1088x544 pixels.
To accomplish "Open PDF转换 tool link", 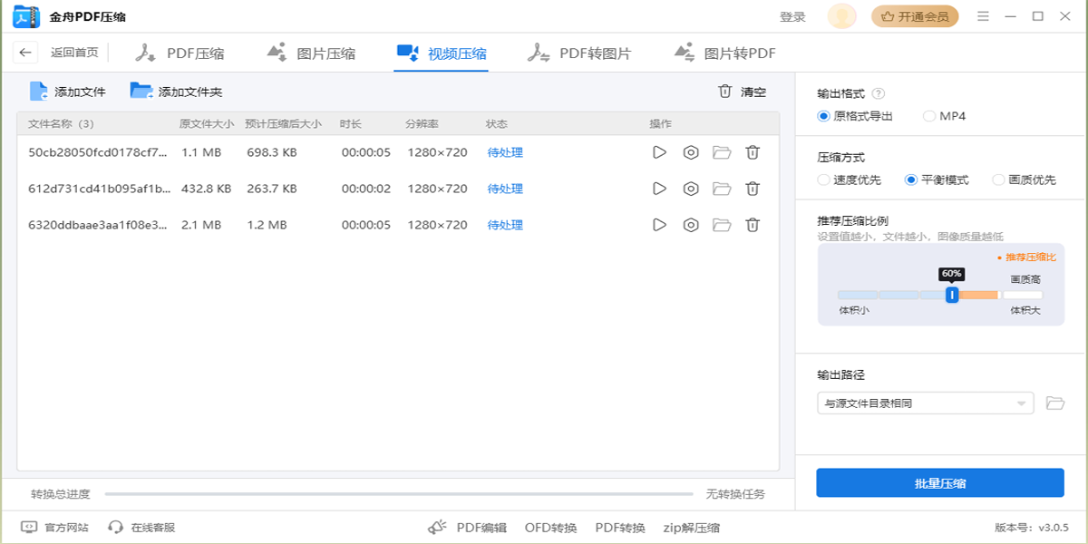I will tap(620, 528).
